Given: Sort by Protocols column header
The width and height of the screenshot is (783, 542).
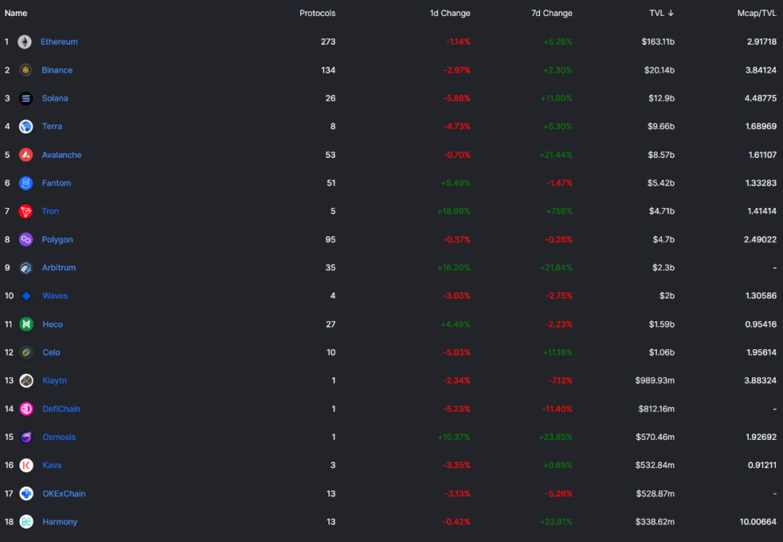Looking at the screenshot, I should pyautogui.click(x=318, y=13).
